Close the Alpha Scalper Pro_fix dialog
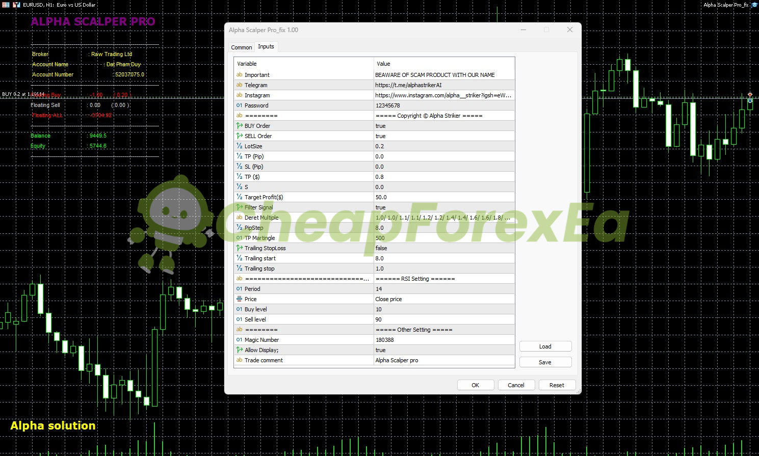Viewport: 759px width, 456px height. coord(570,30)
